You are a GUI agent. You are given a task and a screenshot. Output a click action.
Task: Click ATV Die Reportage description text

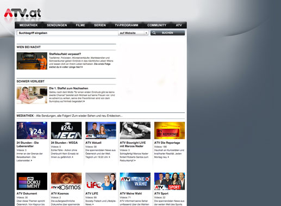coord(169,154)
